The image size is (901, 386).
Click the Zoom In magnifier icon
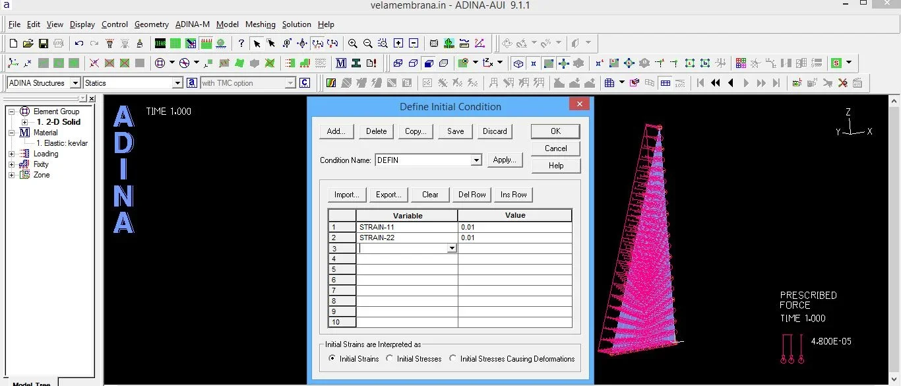tap(353, 44)
